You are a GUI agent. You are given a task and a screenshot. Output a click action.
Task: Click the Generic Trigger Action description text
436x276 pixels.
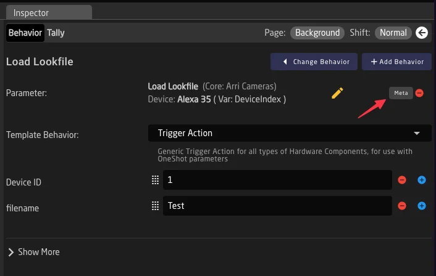[285, 155]
